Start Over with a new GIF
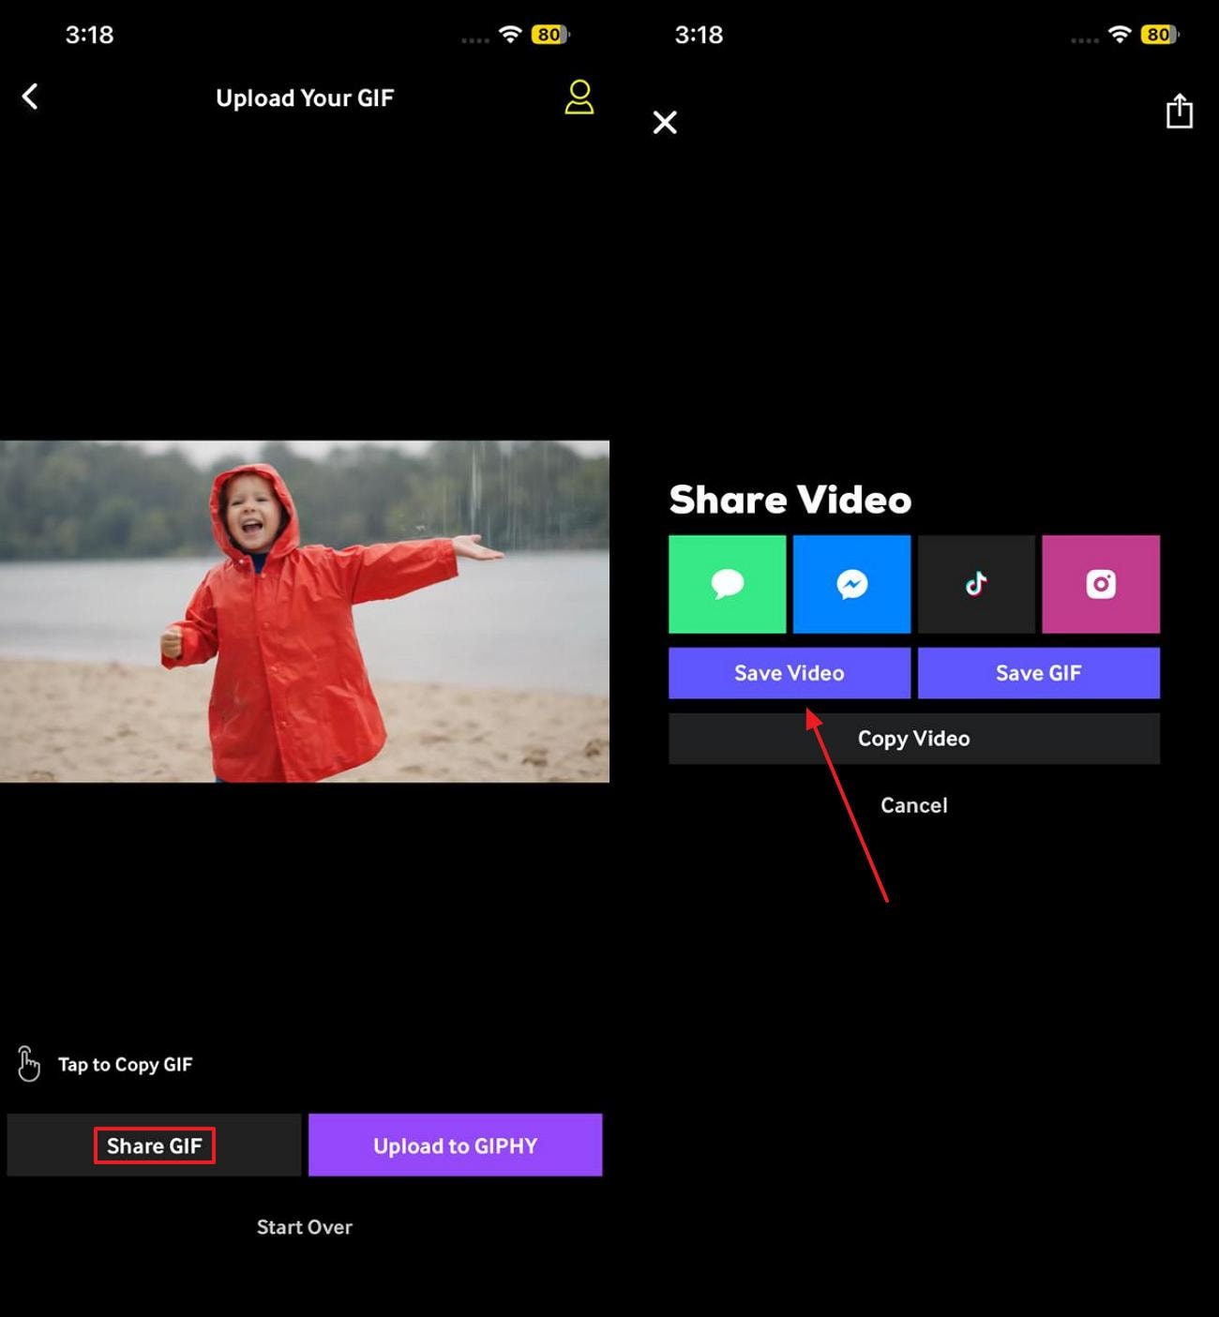 [304, 1226]
